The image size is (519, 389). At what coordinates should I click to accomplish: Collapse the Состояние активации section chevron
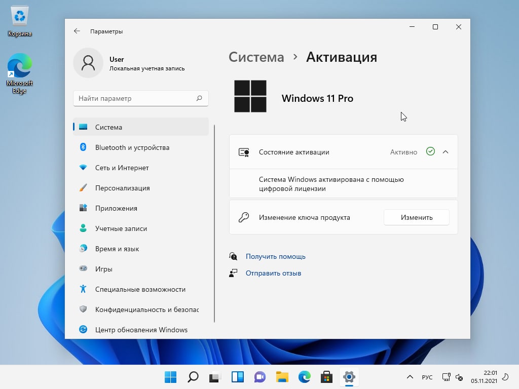(446, 152)
